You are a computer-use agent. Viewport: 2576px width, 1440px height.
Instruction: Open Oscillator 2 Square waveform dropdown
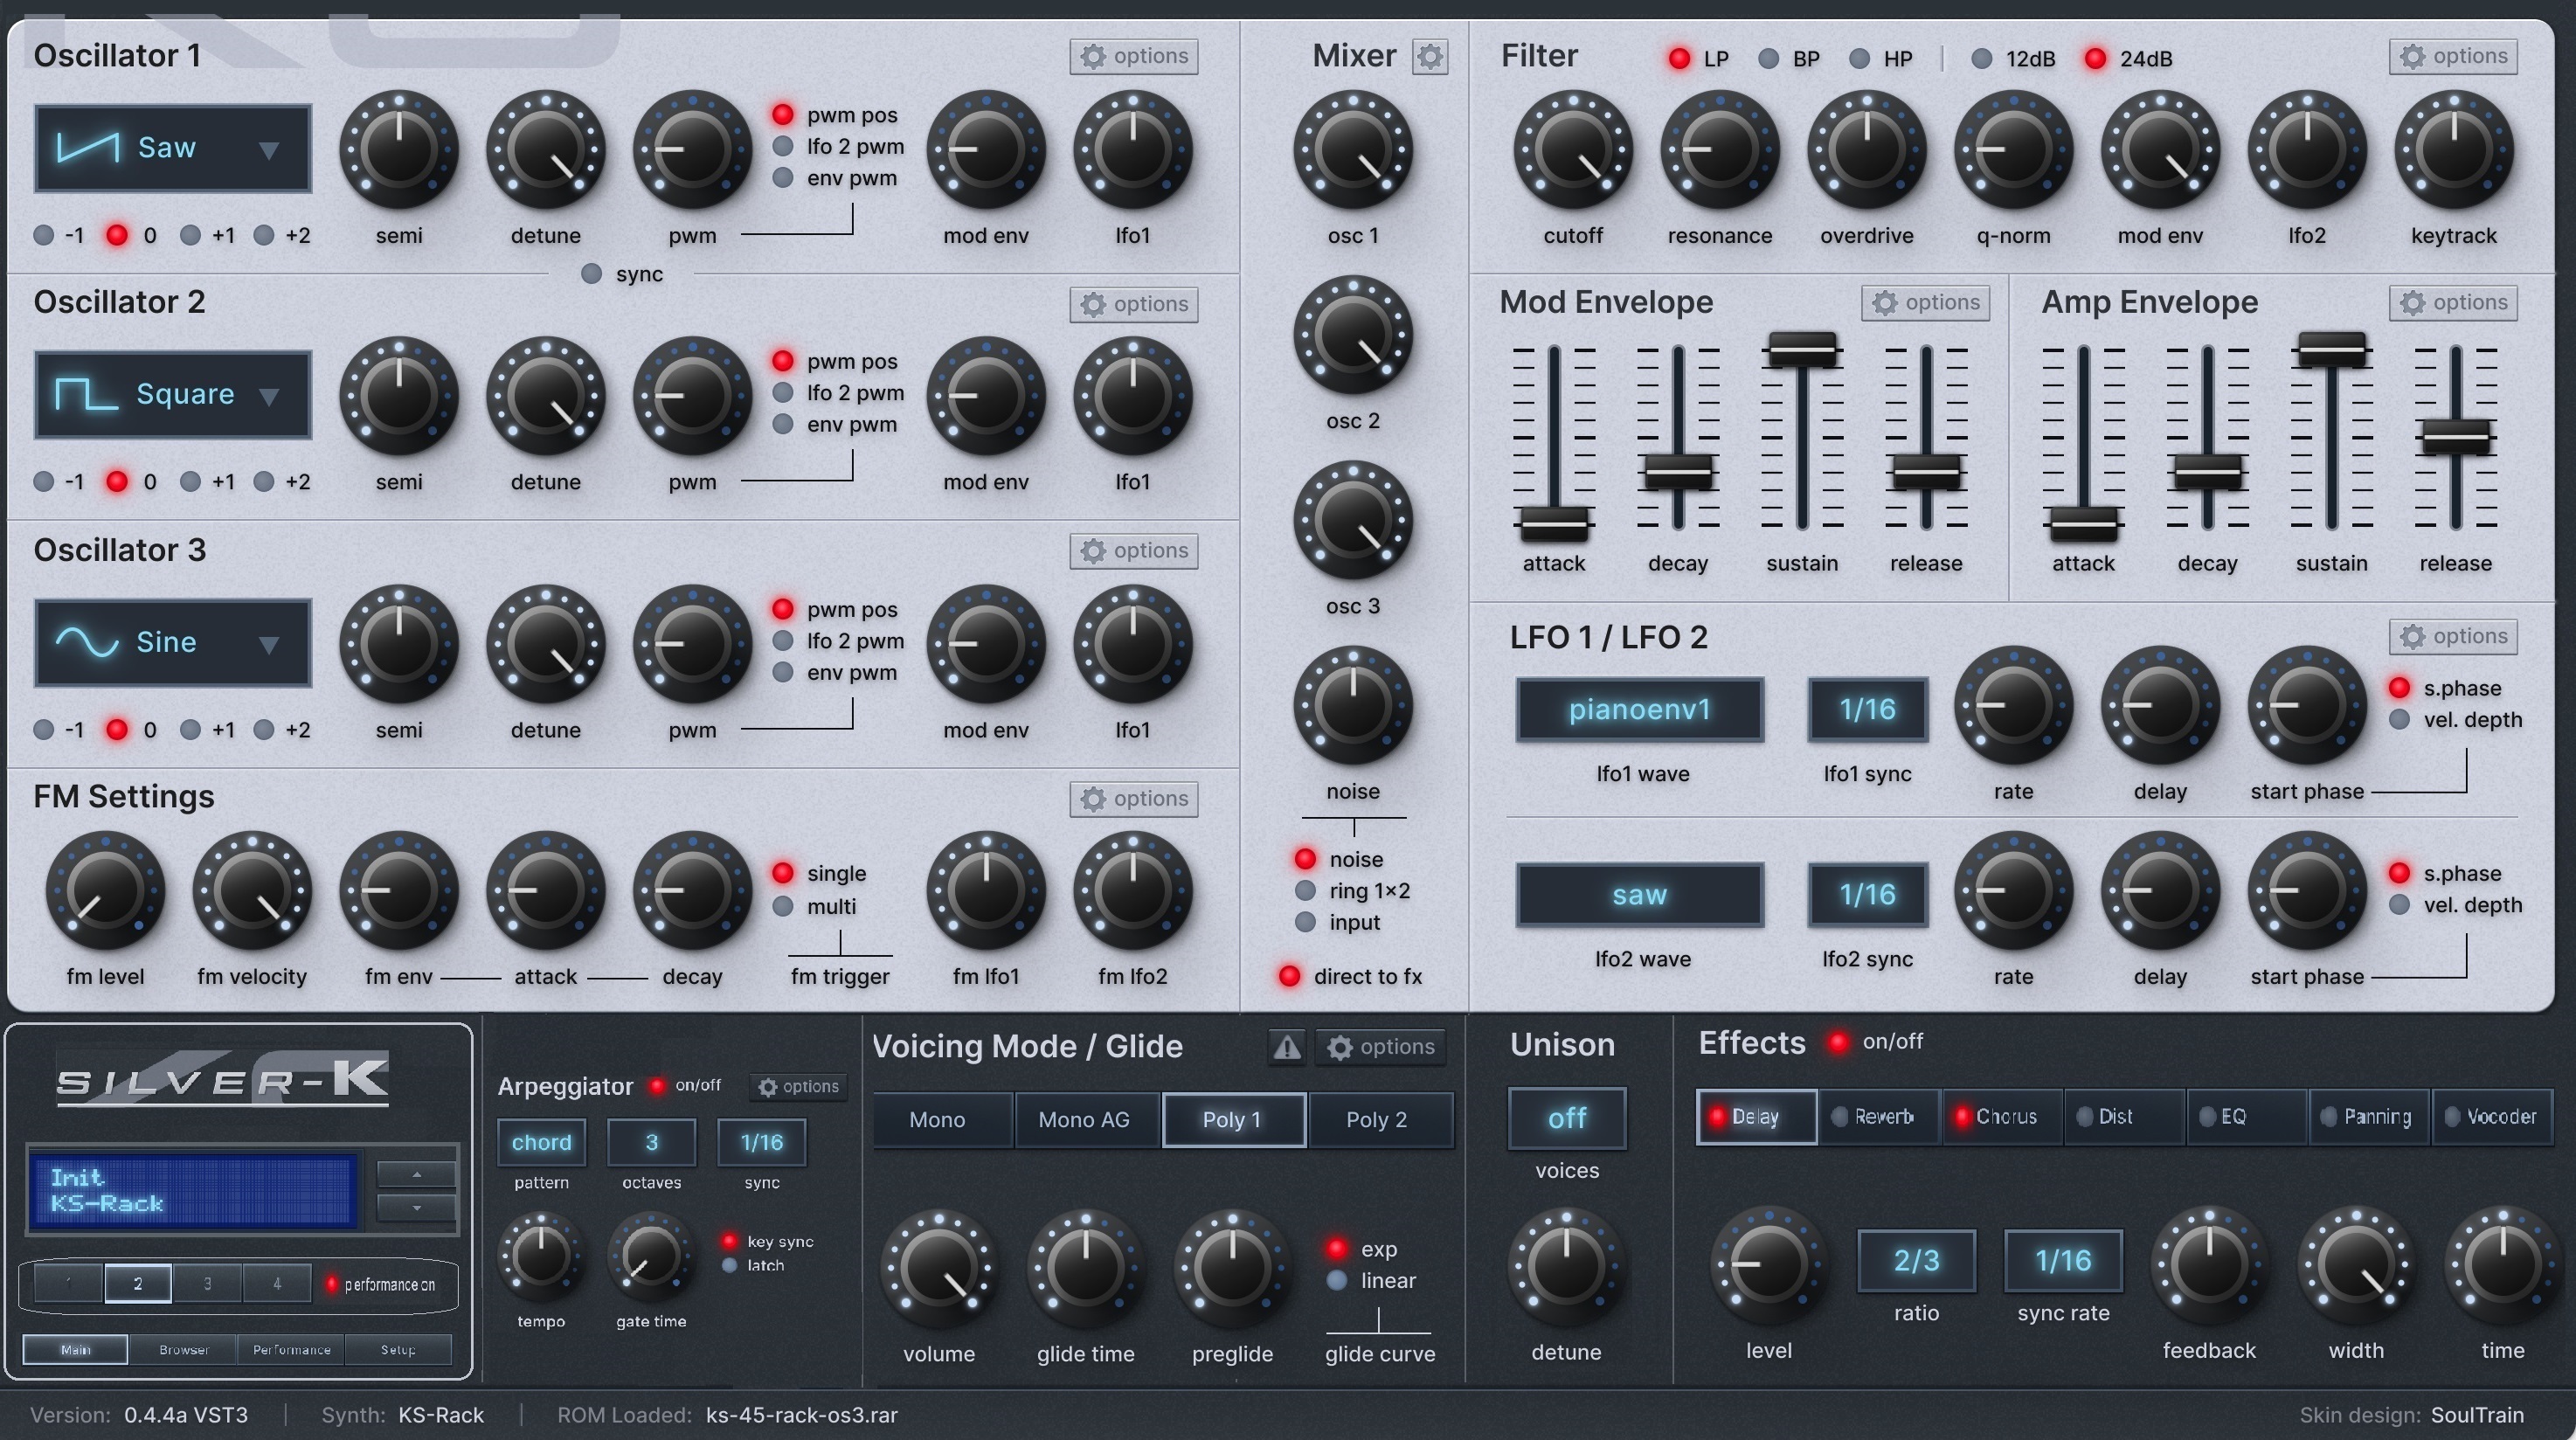pos(173,395)
